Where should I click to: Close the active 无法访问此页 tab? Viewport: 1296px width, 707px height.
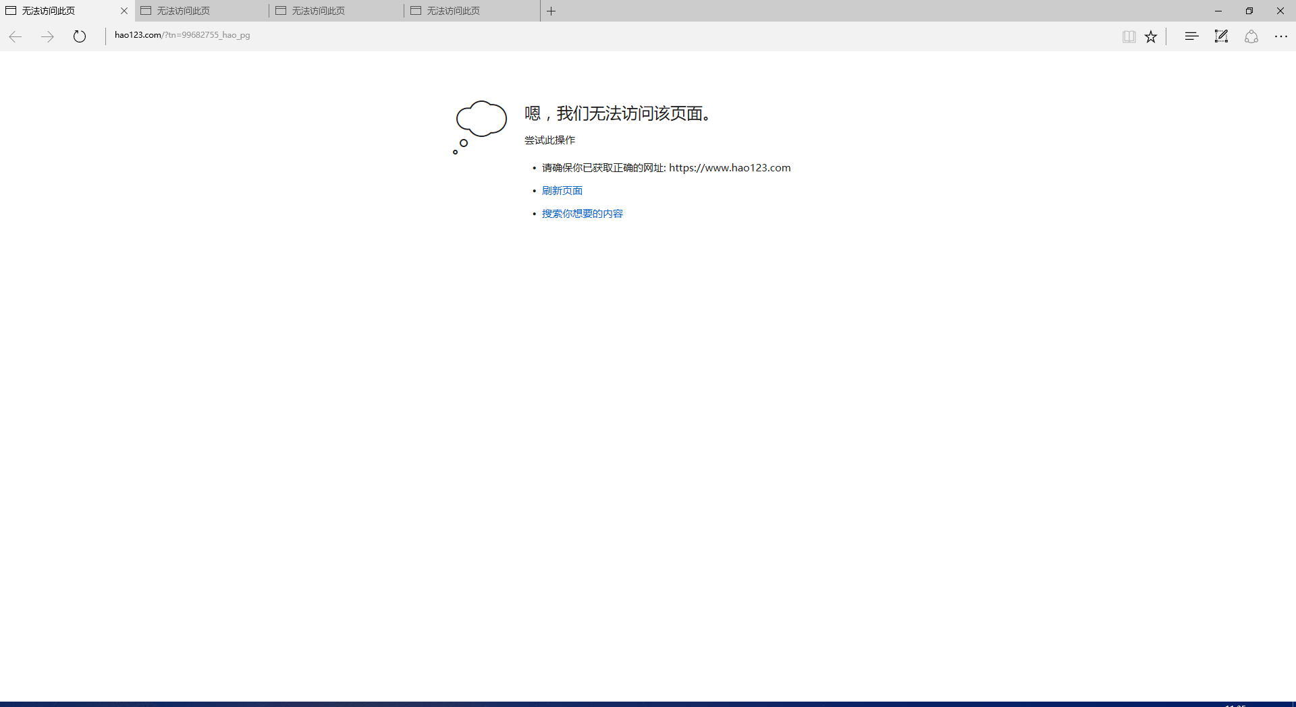point(124,11)
